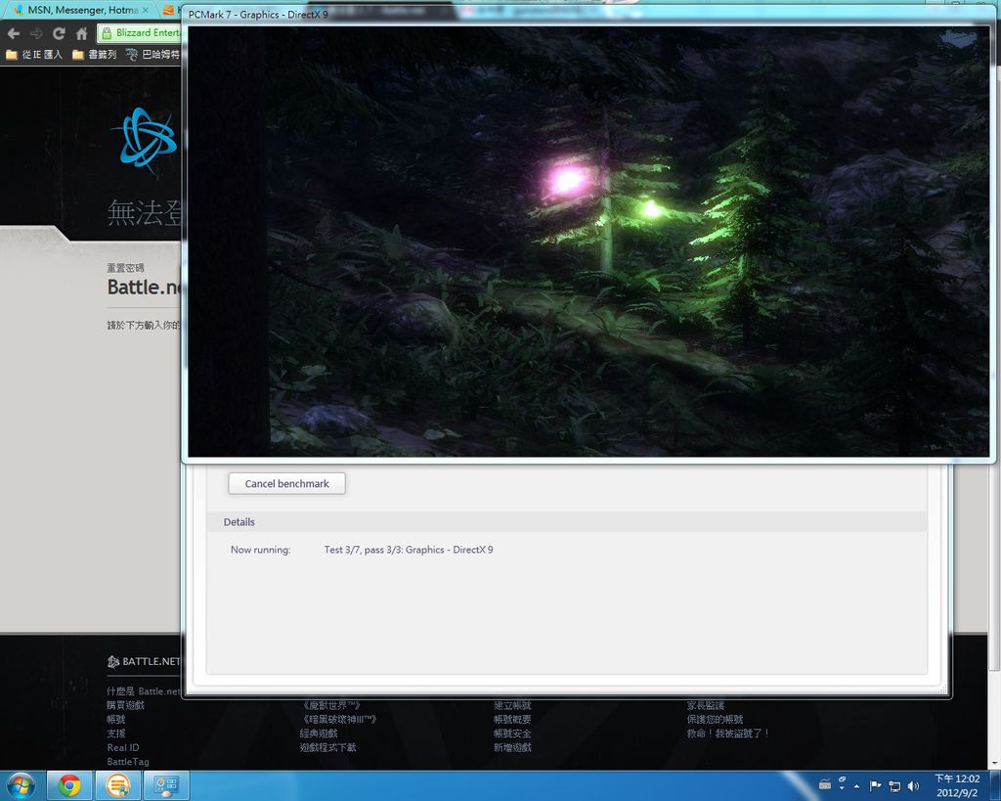The image size is (1001, 801).
Task: Click the PCMark 7 Graphics window title bar
Action: pos(588,14)
